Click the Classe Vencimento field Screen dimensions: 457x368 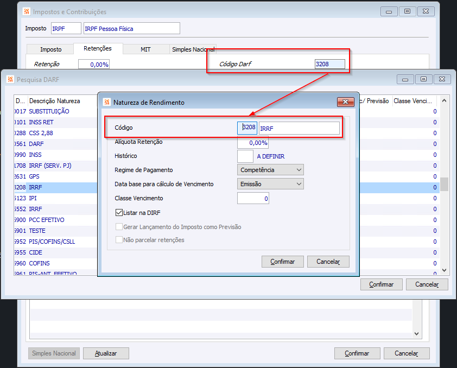(x=253, y=199)
